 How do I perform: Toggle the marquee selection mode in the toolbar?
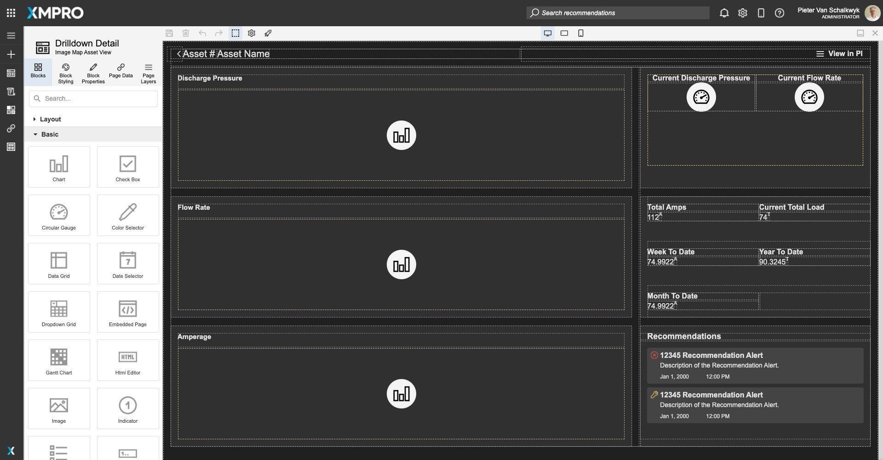[x=235, y=33]
